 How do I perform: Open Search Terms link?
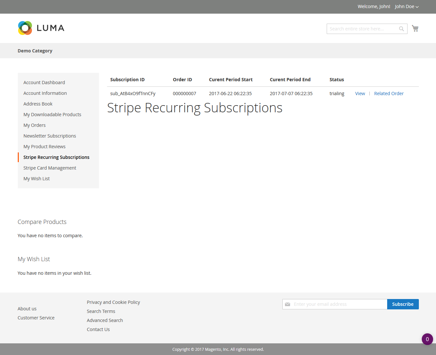(101, 311)
